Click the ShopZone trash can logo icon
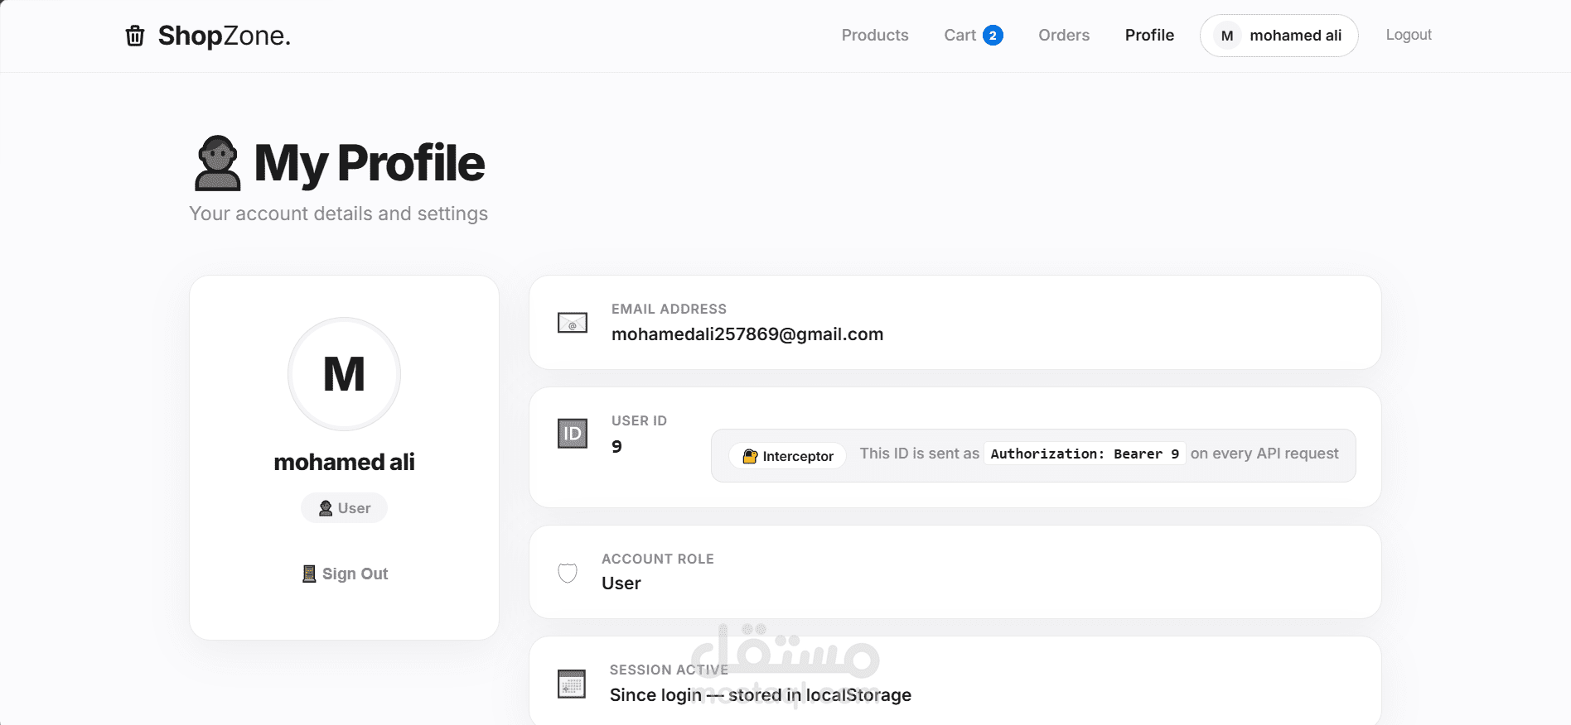1571x725 pixels. tap(135, 36)
